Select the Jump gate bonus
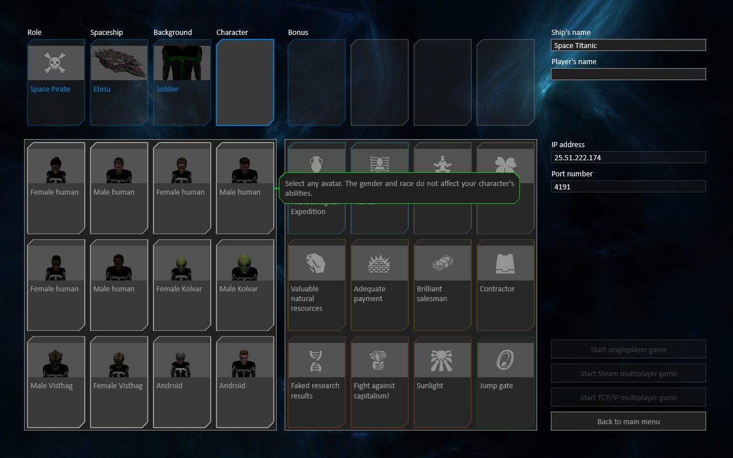 (x=506, y=381)
